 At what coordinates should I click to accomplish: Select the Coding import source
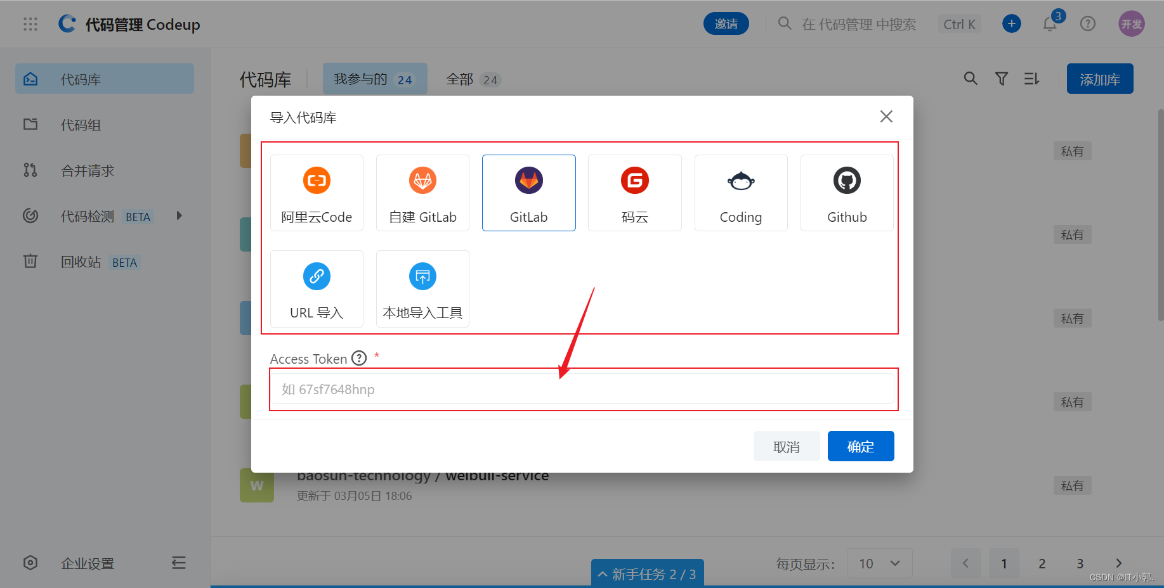(x=741, y=193)
